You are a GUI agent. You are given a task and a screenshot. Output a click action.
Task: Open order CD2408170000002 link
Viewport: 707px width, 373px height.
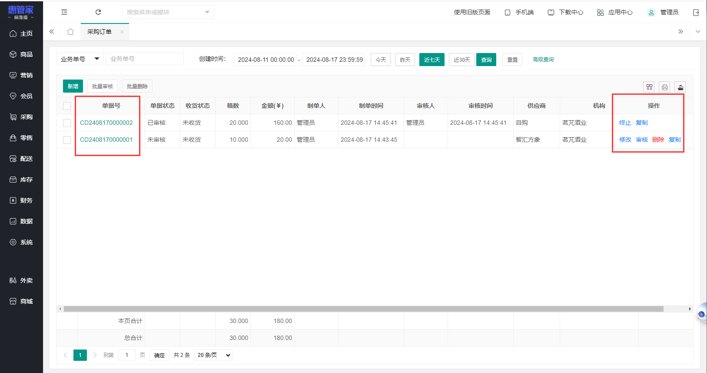click(106, 123)
